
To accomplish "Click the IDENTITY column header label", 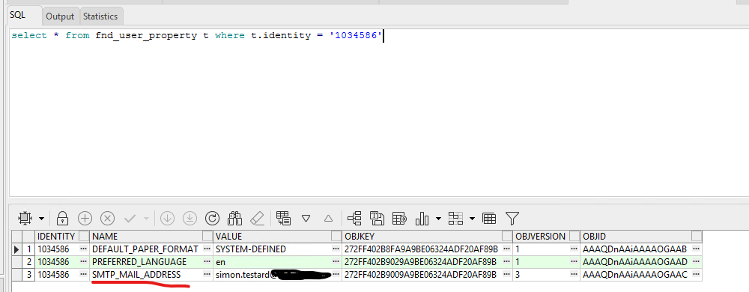I will pyautogui.click(x=56, y=236).
